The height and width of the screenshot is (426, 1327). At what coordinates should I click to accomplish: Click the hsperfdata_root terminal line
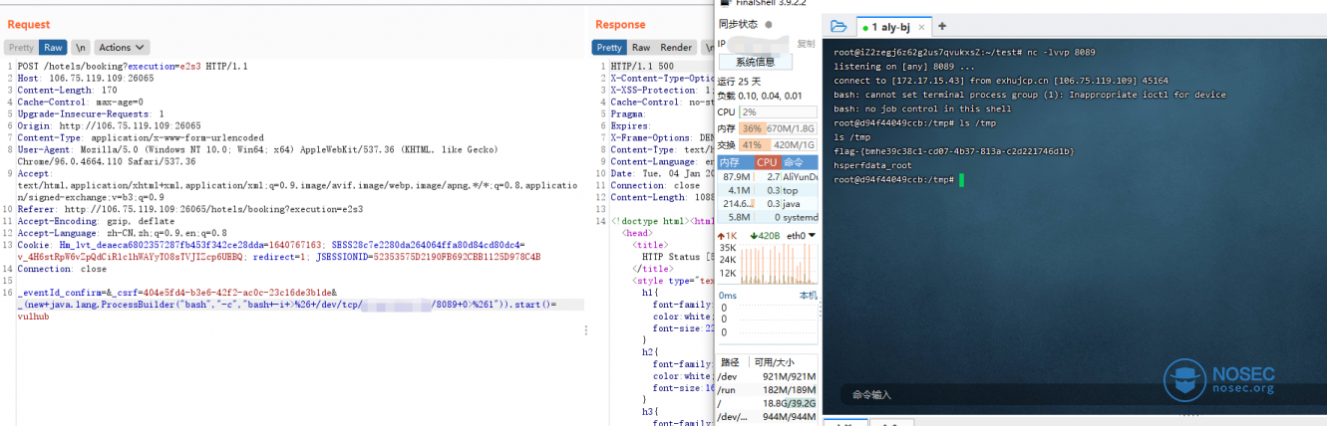[873, 165]
